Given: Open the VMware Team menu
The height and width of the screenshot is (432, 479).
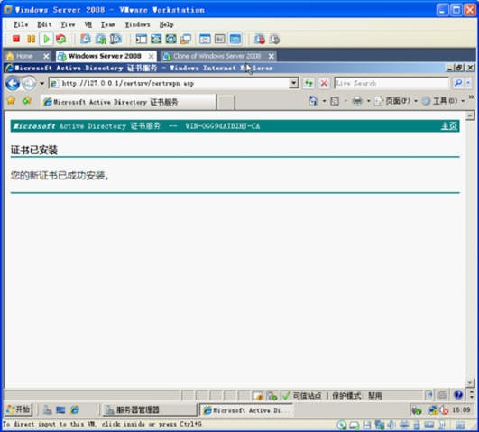Looking at the screenshot, I should point(108,24).
